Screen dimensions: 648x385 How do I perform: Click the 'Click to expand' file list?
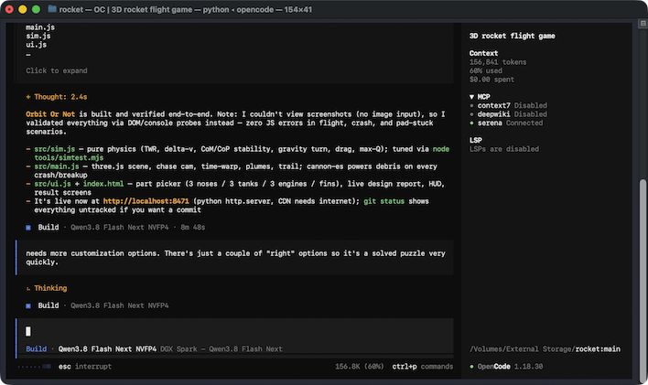pyautogui.click(x=56, y=70)
